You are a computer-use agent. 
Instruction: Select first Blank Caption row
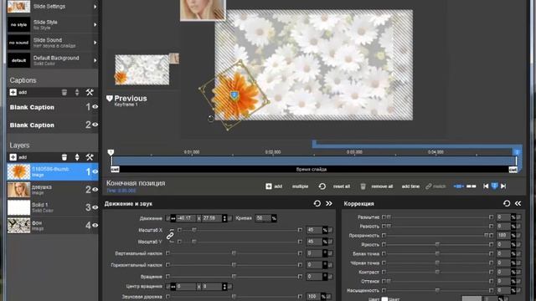point(52,107)
